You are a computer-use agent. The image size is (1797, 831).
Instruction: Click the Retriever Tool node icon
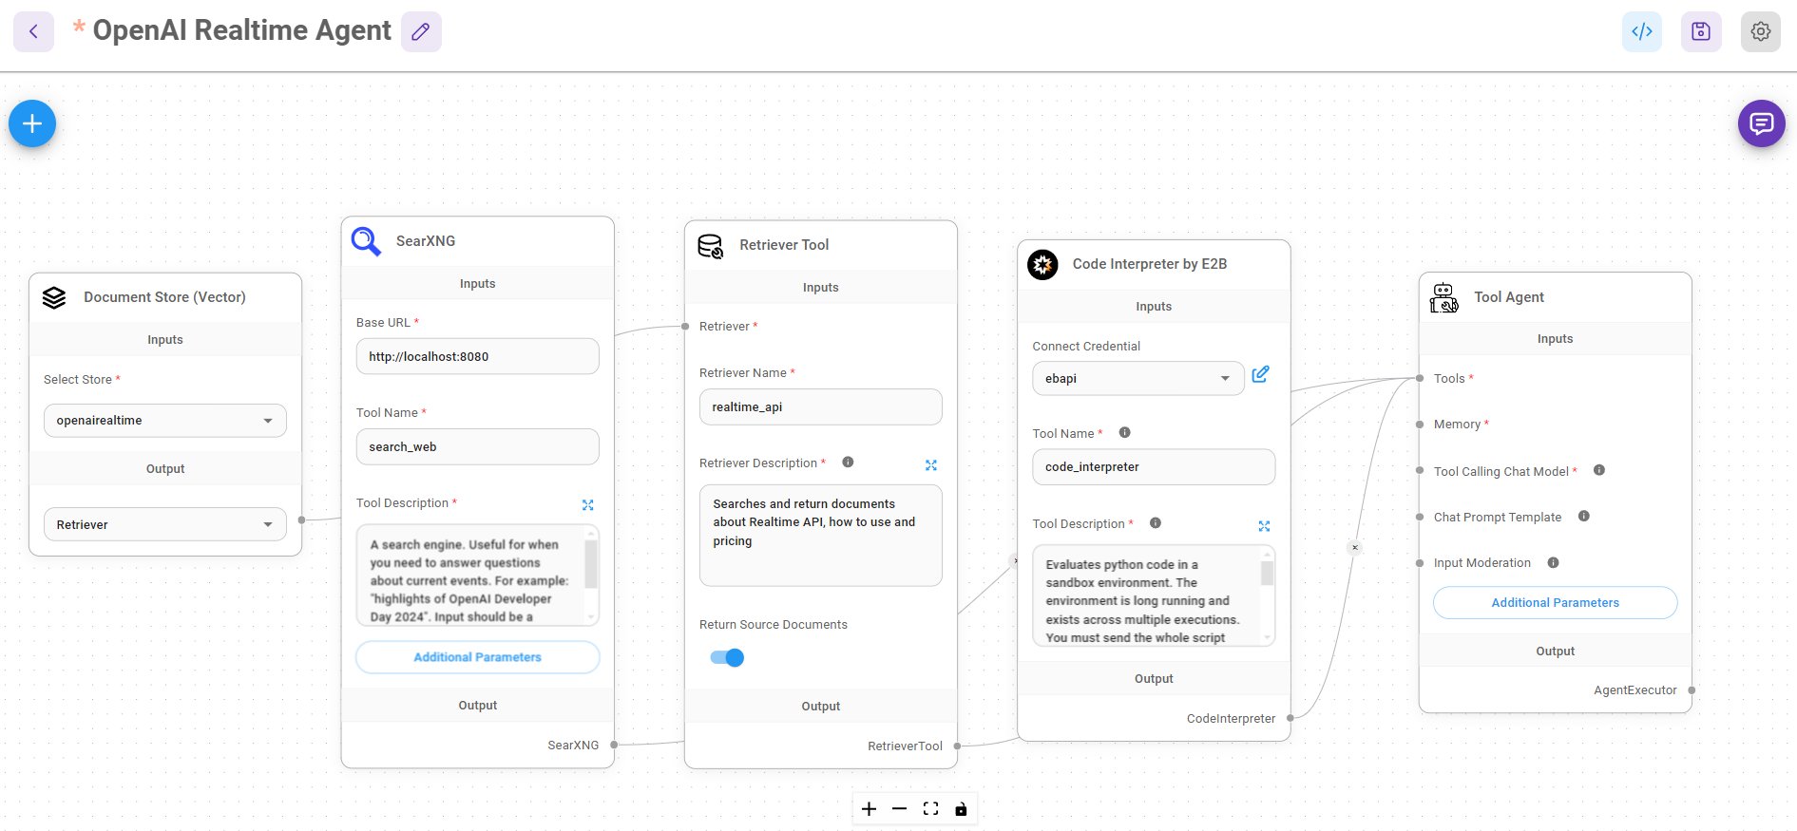click(710, 246)
